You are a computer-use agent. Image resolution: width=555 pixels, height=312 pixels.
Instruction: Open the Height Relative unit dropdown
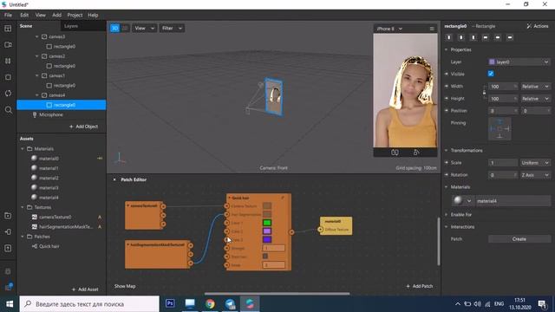pos(535,99)
